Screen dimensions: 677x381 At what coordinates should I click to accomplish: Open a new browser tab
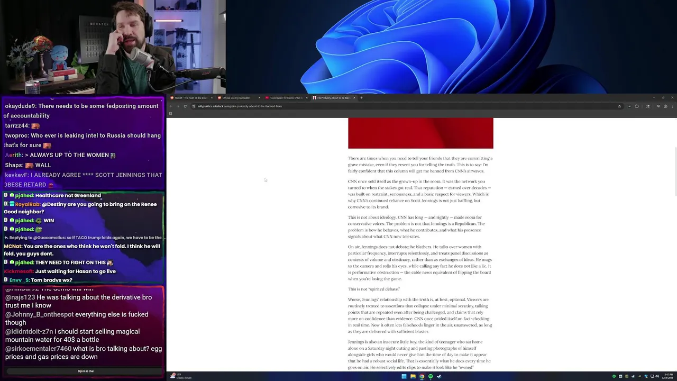click(x=361, y=98)
